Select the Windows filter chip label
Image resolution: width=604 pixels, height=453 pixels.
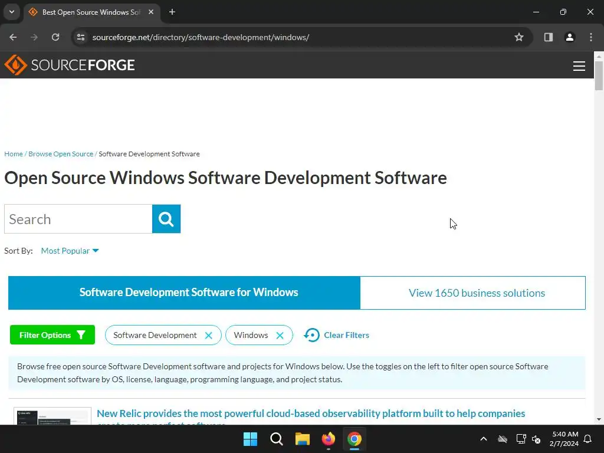(x=251, y=335)
